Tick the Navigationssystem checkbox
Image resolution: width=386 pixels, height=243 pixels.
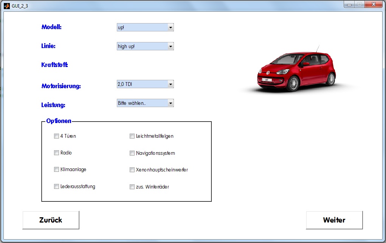[132, 153]
